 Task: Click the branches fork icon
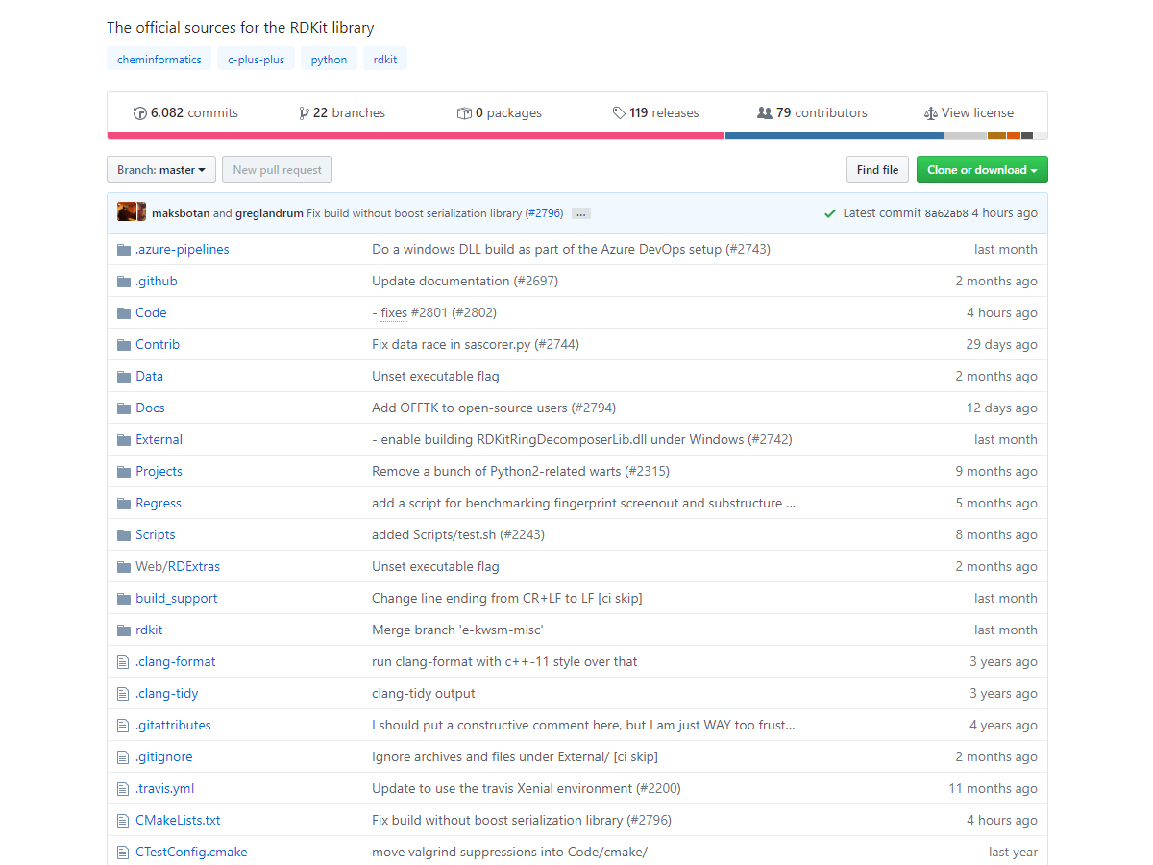click(x=304, y=113)
